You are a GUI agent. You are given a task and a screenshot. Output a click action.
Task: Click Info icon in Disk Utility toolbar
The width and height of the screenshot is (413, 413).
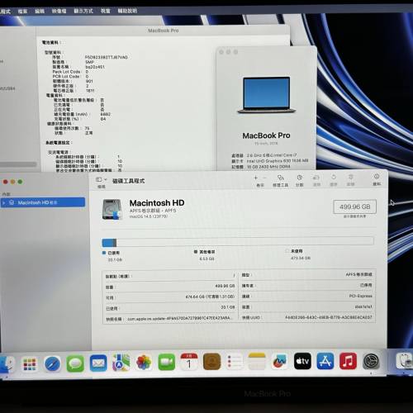click(377, 177)
